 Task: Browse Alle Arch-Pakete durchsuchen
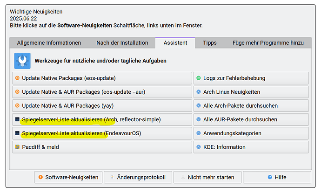[x=251, y=105]
